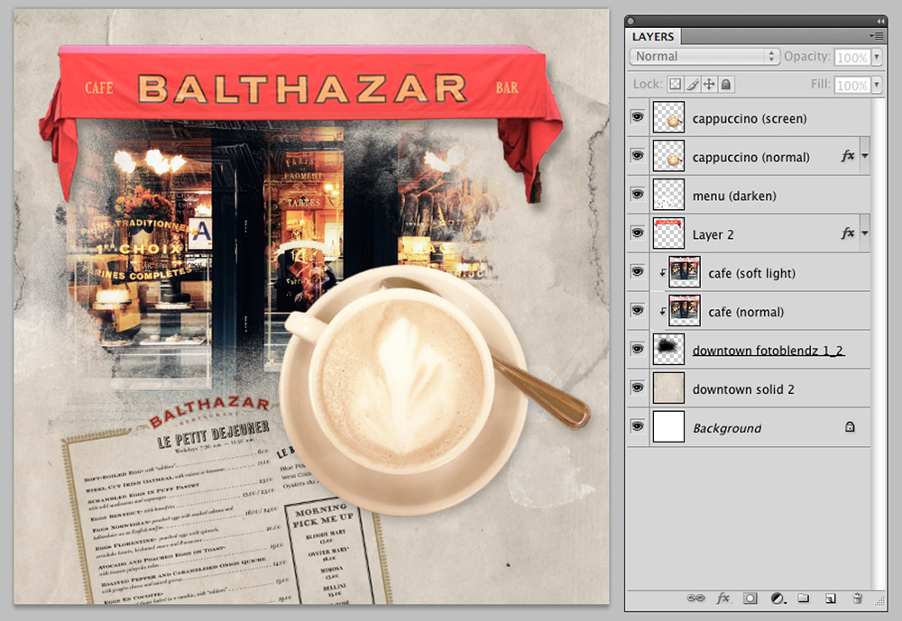Click the cappuccino (screen) layer thumbnail
The height and width of the screenshot is (621, 902).
[668, 117]
